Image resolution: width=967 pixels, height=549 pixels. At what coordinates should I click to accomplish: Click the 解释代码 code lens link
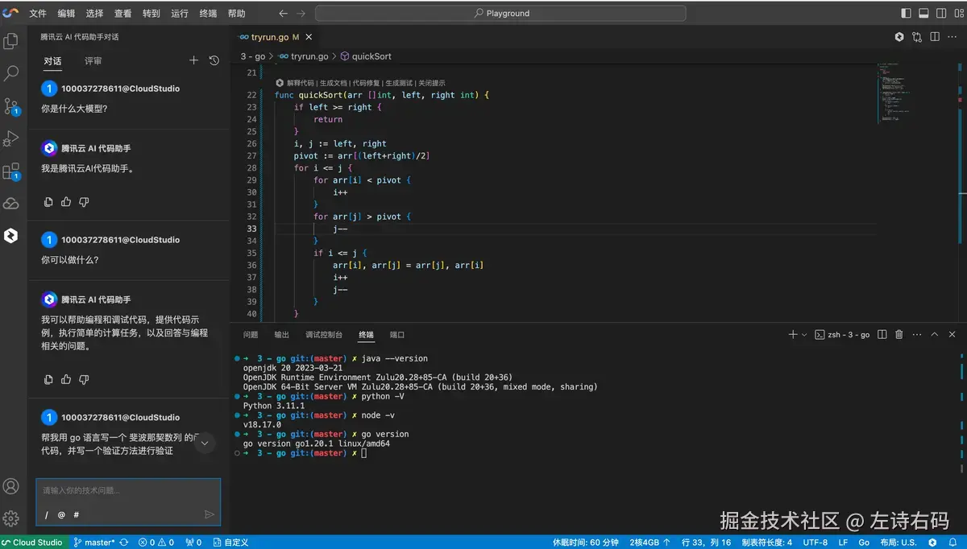tap(300, 83)
